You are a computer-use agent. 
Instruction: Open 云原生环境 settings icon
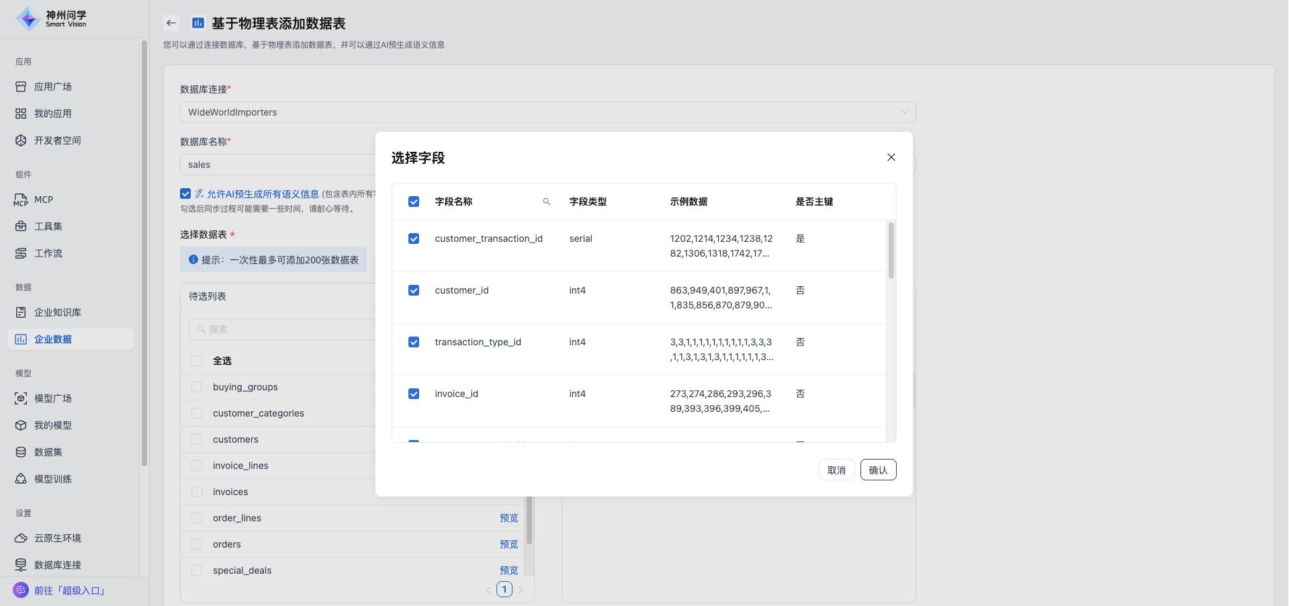tap(21, 538)
